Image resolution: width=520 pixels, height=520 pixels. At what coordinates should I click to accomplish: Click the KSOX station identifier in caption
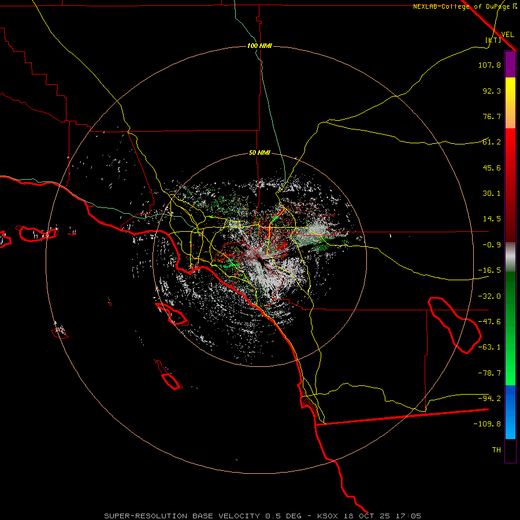[328, 516]
